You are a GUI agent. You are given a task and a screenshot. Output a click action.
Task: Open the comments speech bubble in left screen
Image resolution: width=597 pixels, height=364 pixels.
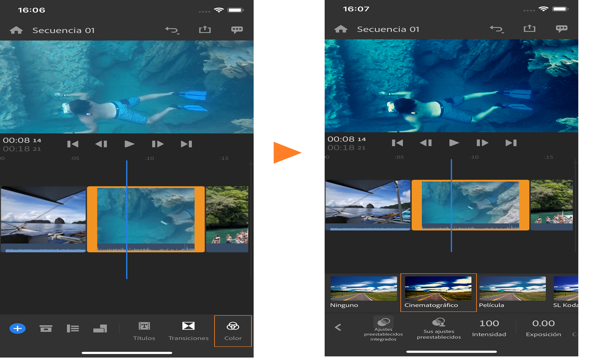237,30
